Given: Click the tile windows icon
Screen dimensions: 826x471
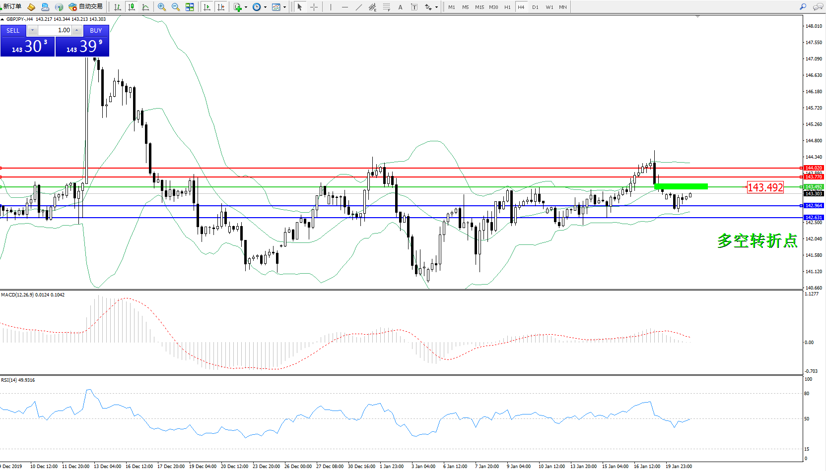Looking at the screenshot, I should click(x=190, y=7).
